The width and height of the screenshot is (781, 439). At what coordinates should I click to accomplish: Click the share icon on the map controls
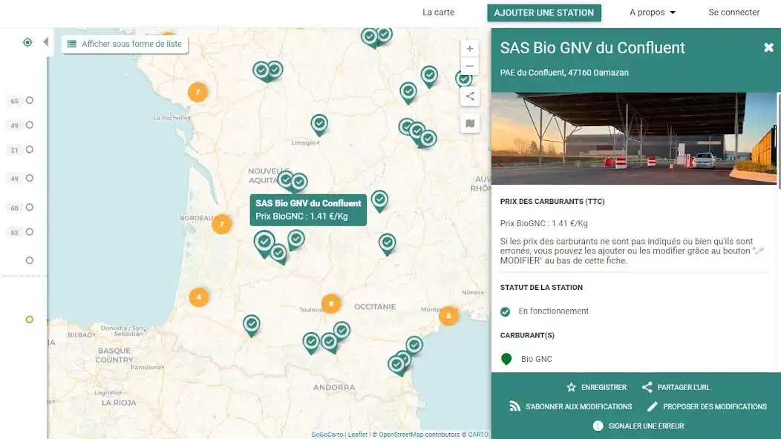pos(469,96)
